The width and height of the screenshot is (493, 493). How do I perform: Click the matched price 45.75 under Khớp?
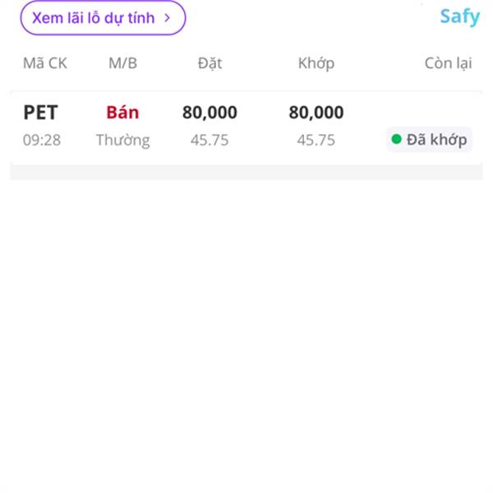tap(316, 140)
